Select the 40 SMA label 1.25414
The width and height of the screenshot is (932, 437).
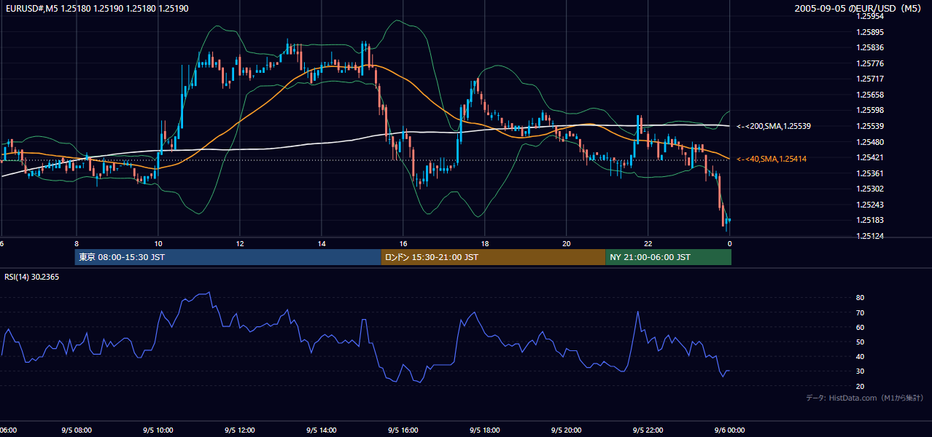tap(772, 158)
